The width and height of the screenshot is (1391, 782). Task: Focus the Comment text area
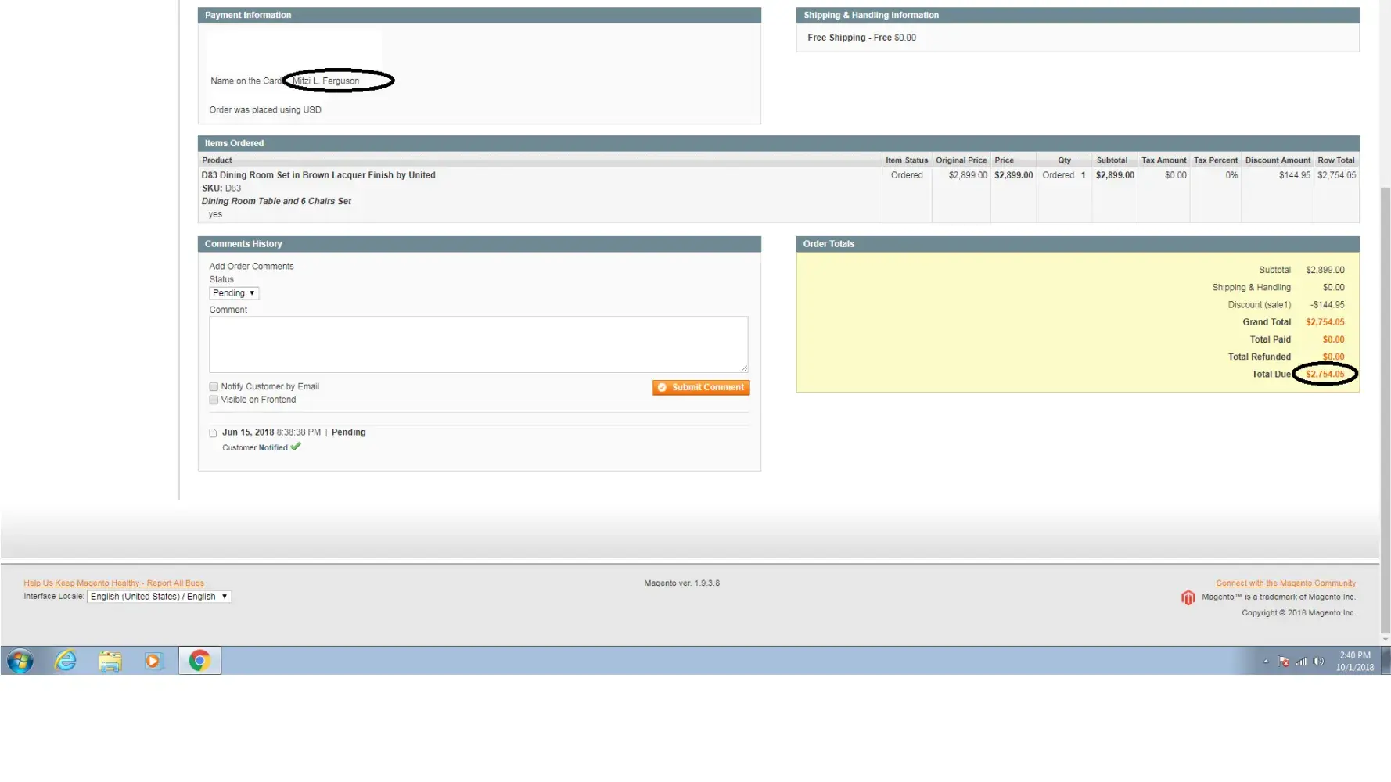[479, 345]
